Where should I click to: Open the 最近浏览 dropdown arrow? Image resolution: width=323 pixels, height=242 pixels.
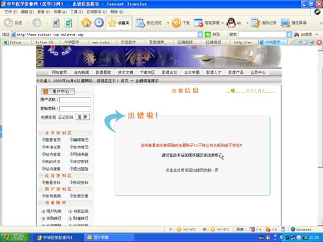point(167,23)
